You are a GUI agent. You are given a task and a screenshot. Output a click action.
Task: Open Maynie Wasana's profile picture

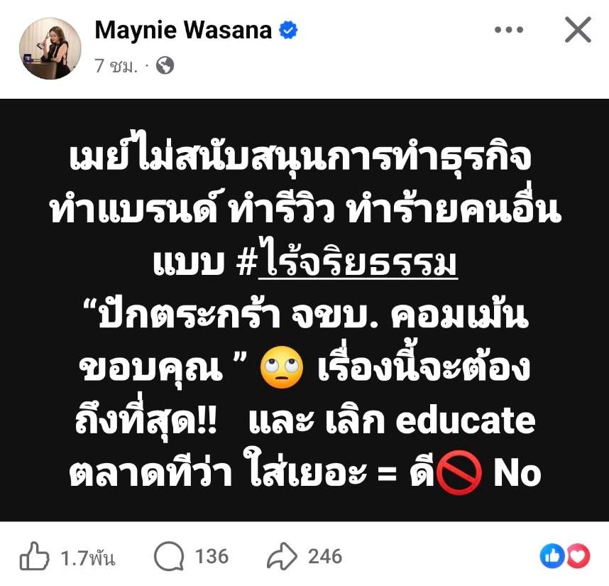50,48
